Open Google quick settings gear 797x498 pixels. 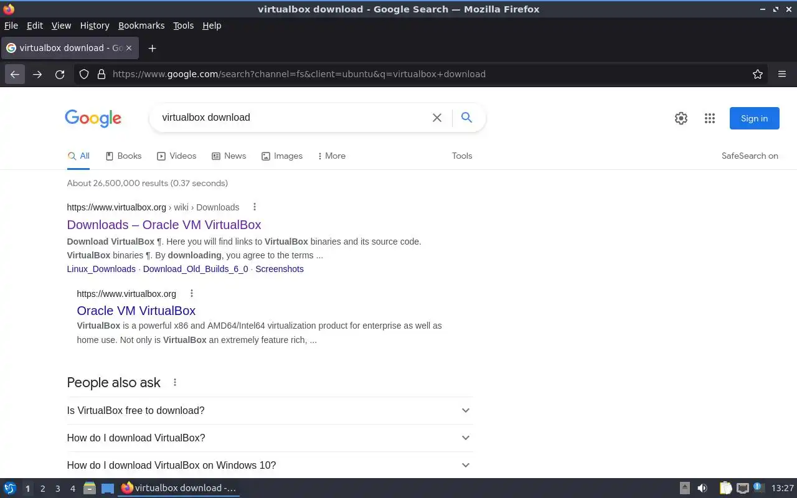coord(681,118)
